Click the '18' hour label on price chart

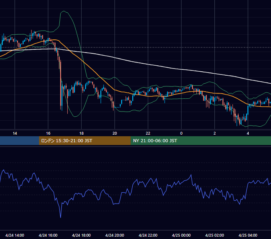click(x=81, y=133)
